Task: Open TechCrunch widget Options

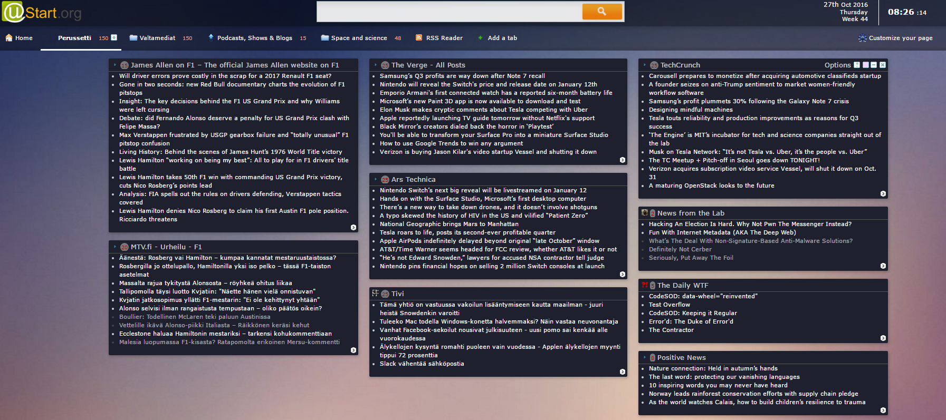Action: click(838, 65)
